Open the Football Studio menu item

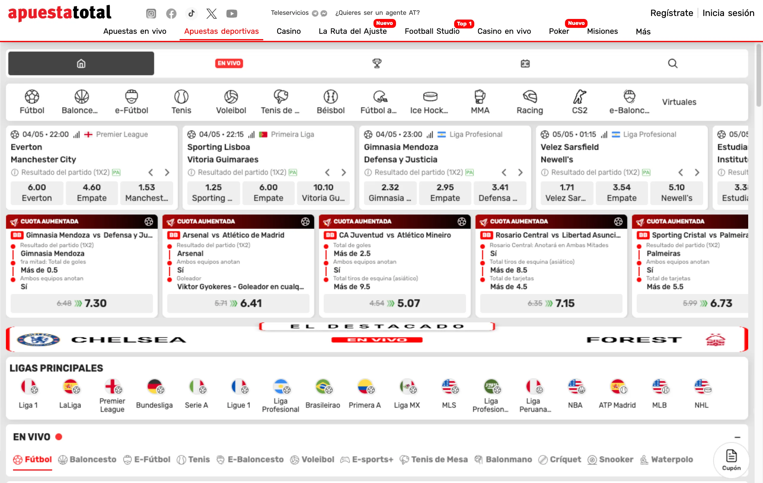432,31
